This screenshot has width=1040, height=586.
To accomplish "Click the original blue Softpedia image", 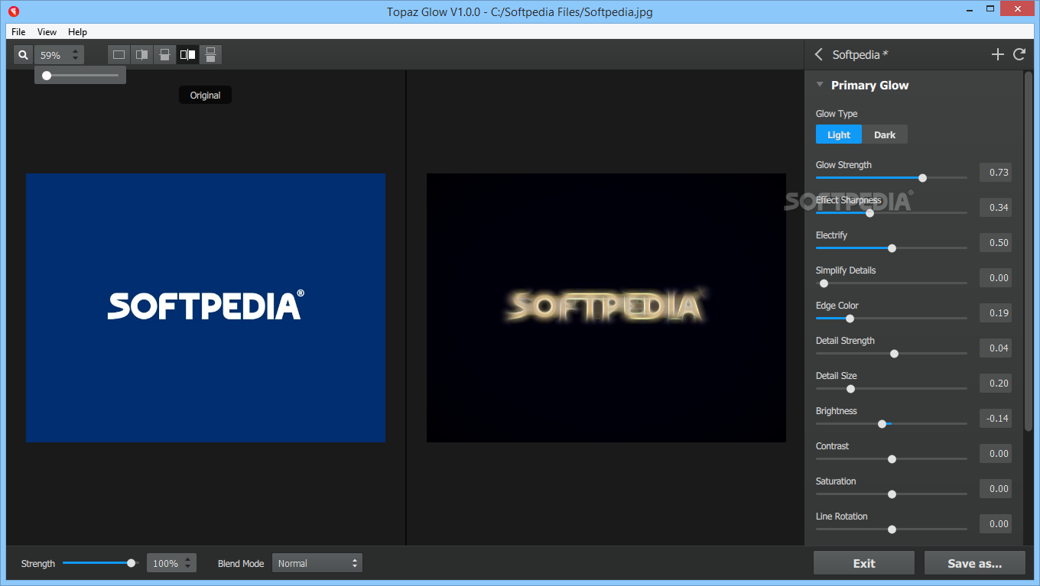I will (206, 308).
